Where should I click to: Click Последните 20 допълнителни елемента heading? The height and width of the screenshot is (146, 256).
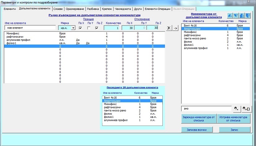(x=132, y=88)
